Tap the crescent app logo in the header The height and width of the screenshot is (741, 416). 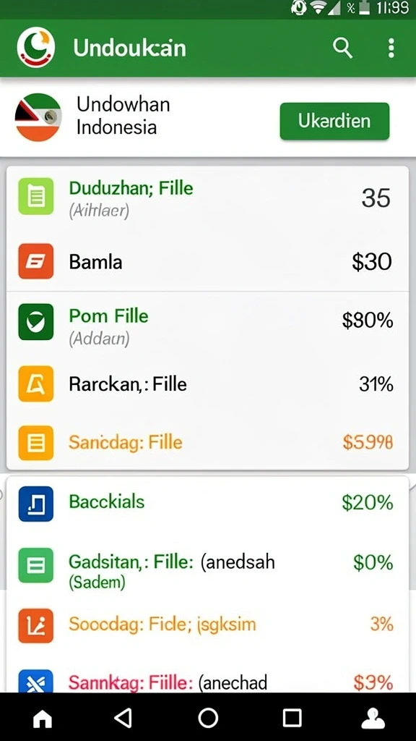pos(36,48)
